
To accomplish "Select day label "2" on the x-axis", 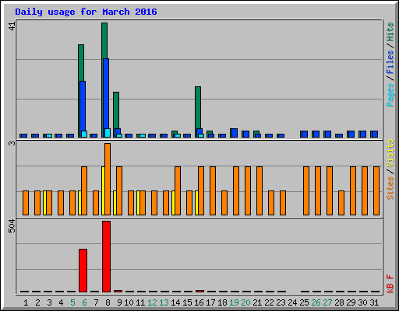I will [37, 302].
